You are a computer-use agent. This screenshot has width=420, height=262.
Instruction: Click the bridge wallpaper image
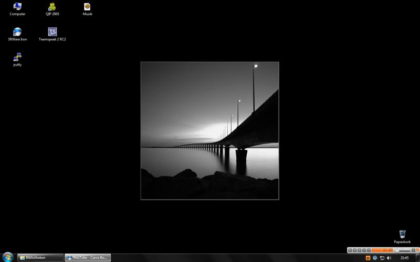(x=209, y=130)
